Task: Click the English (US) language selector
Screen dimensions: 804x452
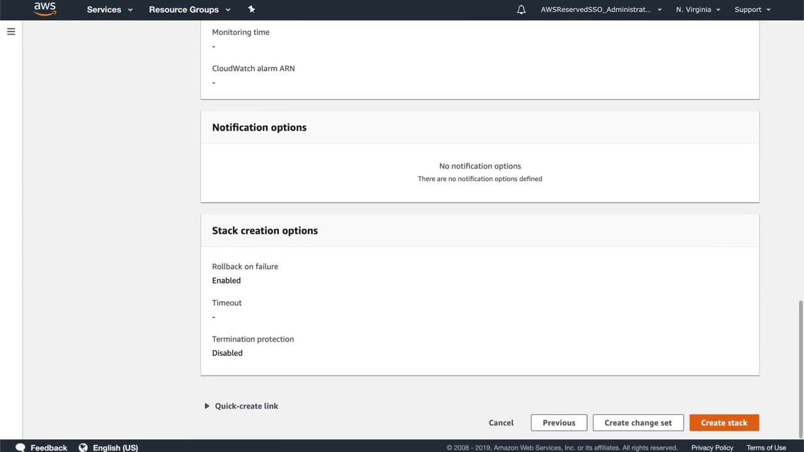Action: (116, 448)
